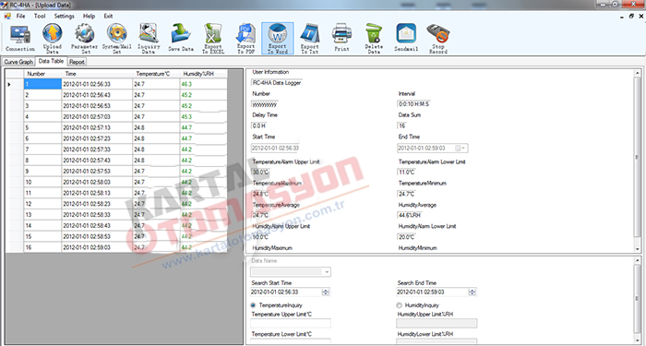Screen dimensions: 646x346
Task: Adjust the Search Start Time spinner
Action: [x=326, y=292]
